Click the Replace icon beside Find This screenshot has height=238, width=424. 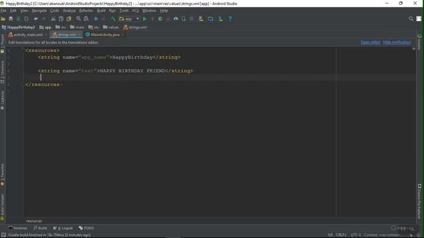tap(86, 19)
